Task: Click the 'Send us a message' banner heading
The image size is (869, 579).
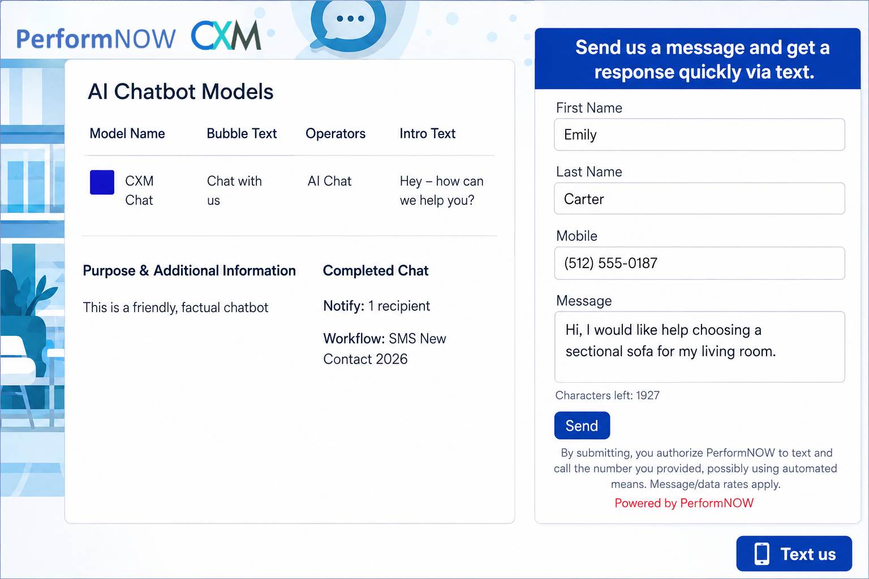Action: [x=703, y=59]
